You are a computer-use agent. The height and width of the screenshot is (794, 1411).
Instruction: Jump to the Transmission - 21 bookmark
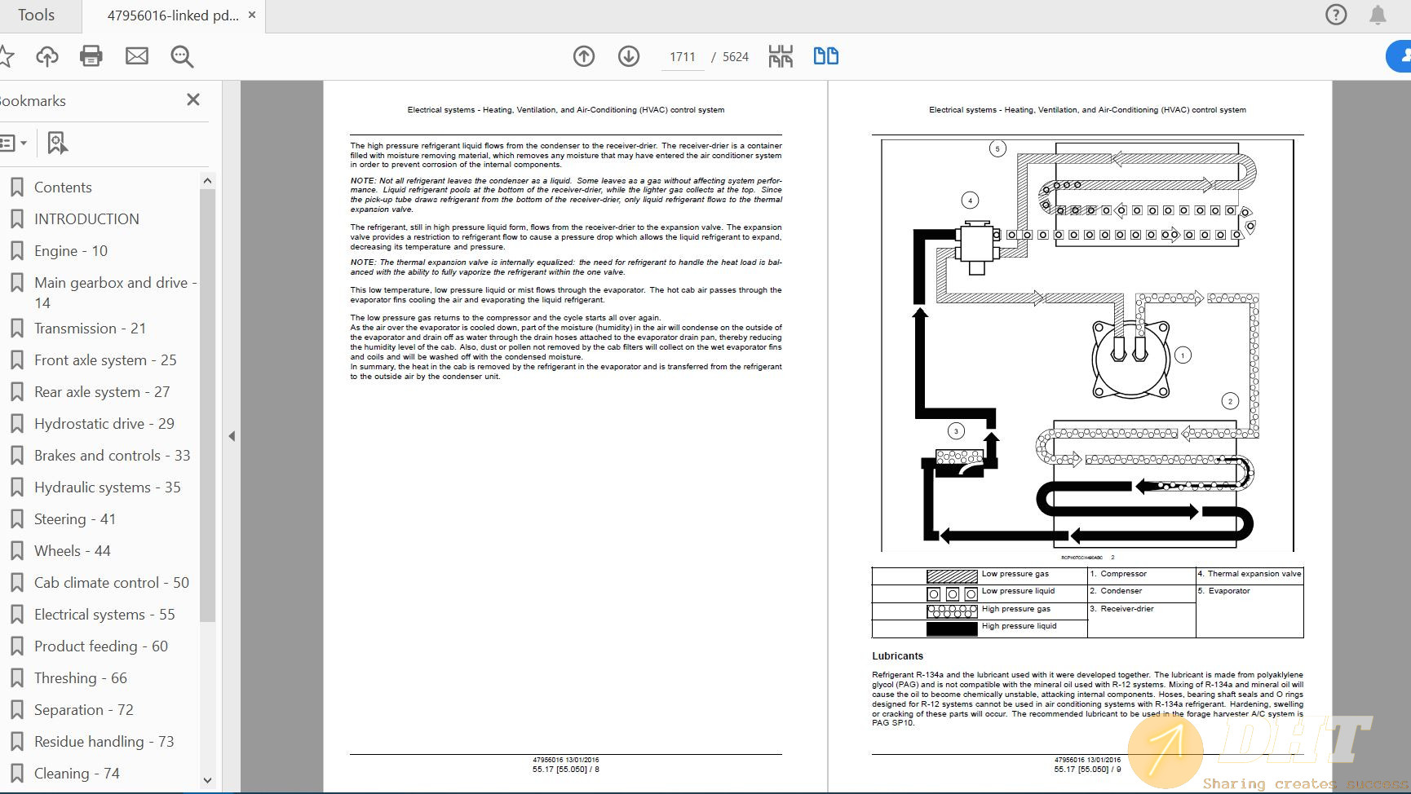click(x=90, y=328)
